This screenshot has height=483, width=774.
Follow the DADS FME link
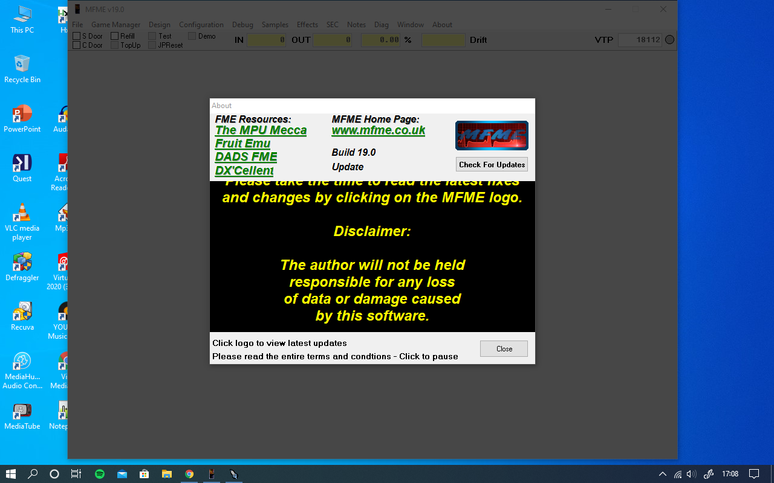pos(246,157)
